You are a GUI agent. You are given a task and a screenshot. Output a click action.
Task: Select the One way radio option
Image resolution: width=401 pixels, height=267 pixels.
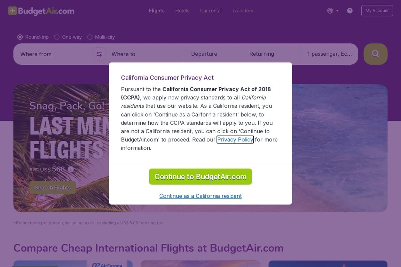point(57,37)
